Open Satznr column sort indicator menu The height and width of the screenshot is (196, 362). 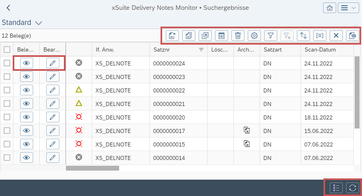pos(201,50)
